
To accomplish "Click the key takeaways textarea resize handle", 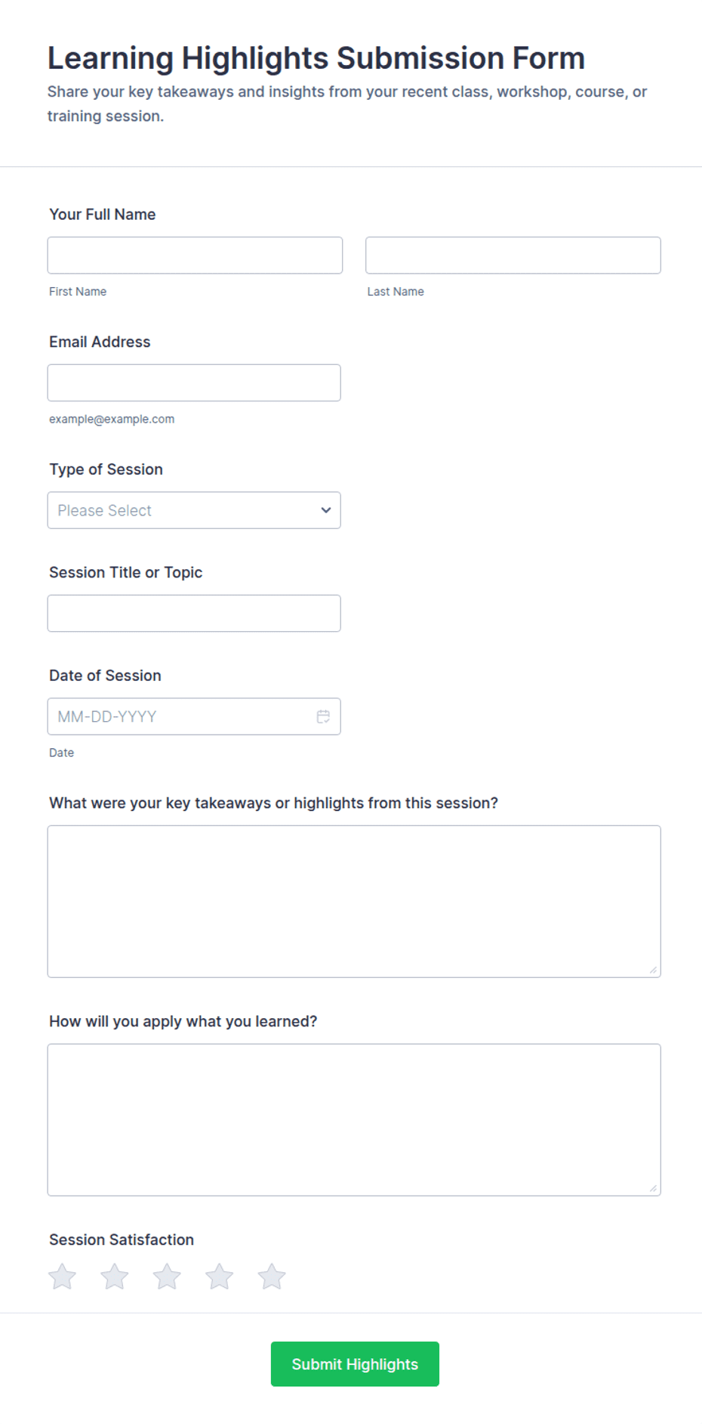I will 653,970.
